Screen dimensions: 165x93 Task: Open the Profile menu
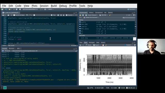coord(73,6)
